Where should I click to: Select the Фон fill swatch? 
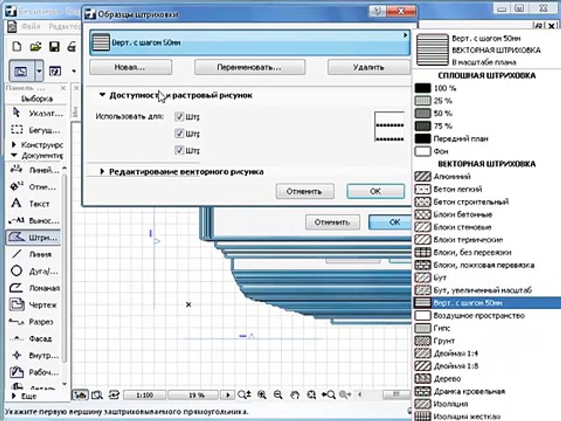tap(423, 151)
